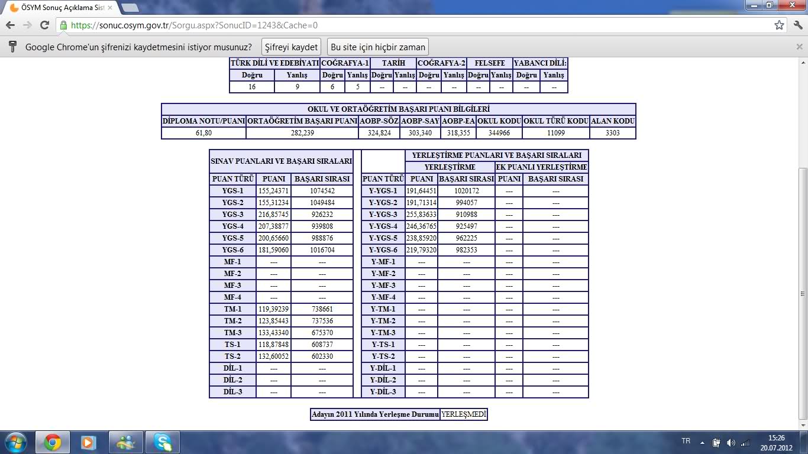Click the YGS-2 rank 1049484
The image size is (808, 454).
tap(322, 203)
